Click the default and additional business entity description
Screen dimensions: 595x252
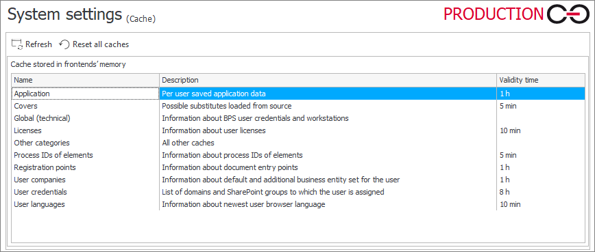tap(281, 180)
